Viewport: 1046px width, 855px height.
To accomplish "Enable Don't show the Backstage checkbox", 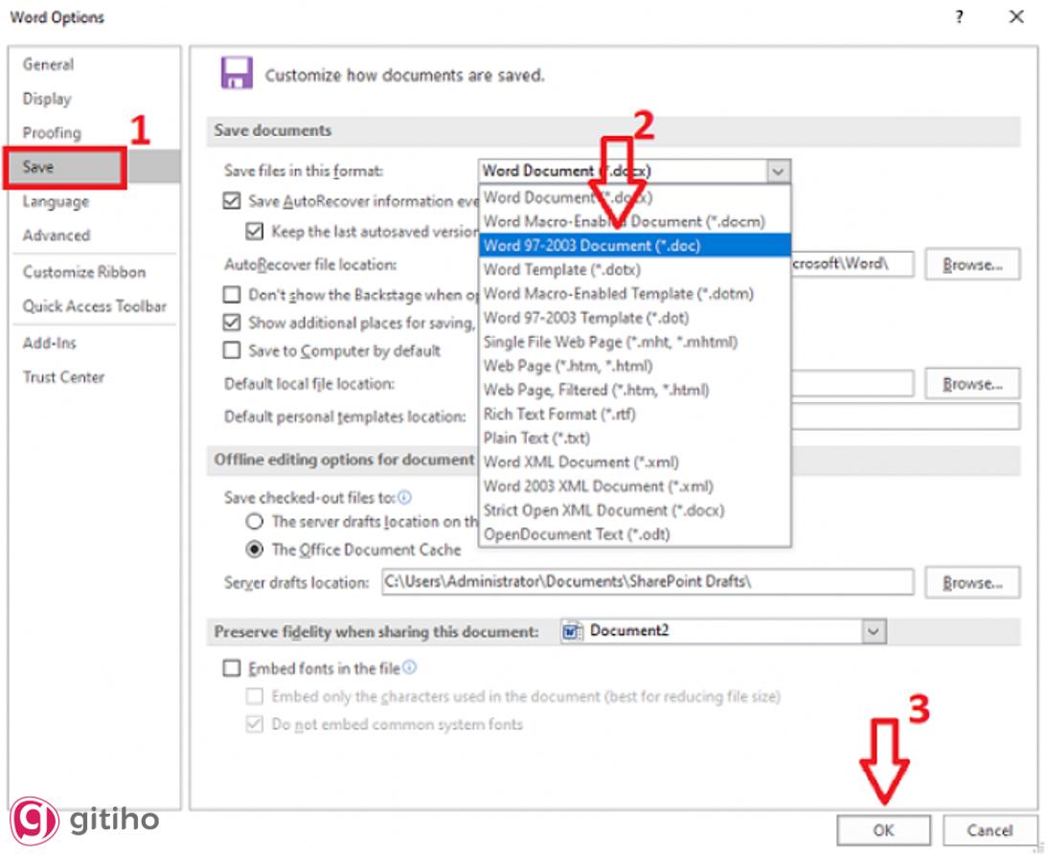I will point(232,294).
